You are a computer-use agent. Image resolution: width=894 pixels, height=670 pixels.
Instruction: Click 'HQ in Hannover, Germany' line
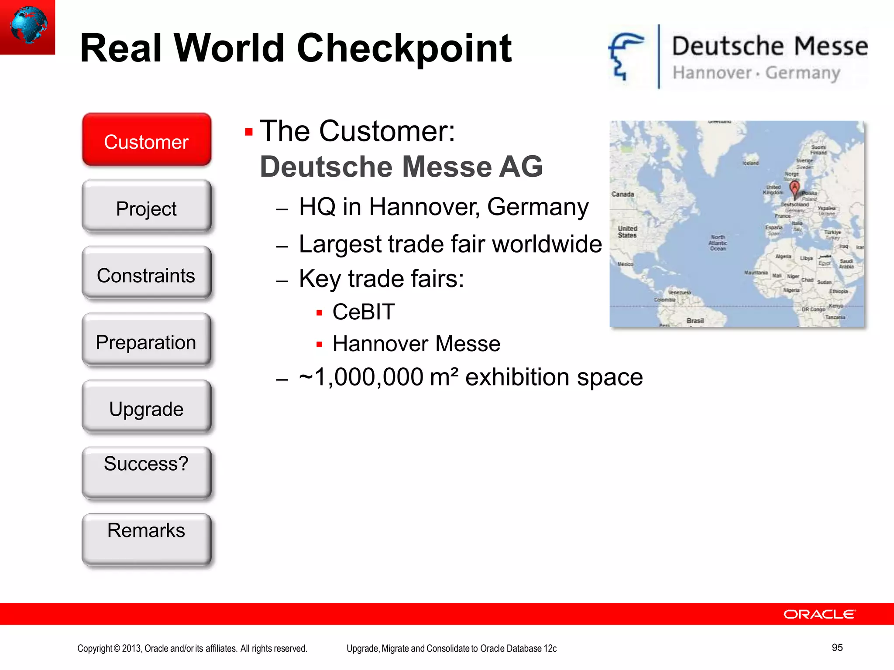point(444,207)
